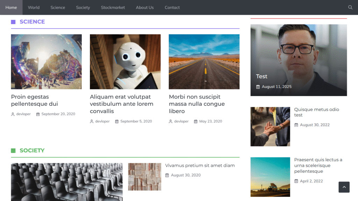Open the desert highway thumbnail
The height and width of the screenshot is (201, 358).
point(204,62)
